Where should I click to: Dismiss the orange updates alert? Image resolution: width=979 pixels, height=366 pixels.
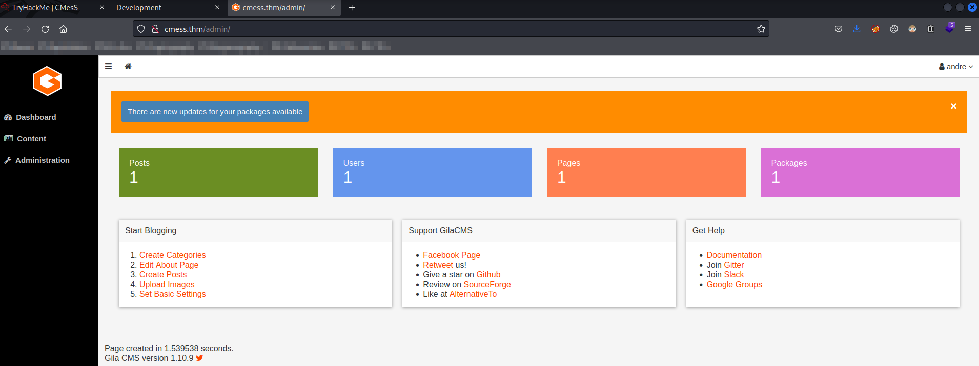[x=953, y=106]
